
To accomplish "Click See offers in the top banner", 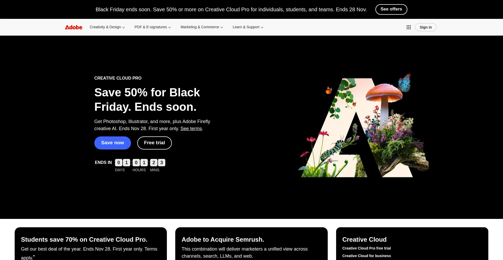I will pos(391,9).
